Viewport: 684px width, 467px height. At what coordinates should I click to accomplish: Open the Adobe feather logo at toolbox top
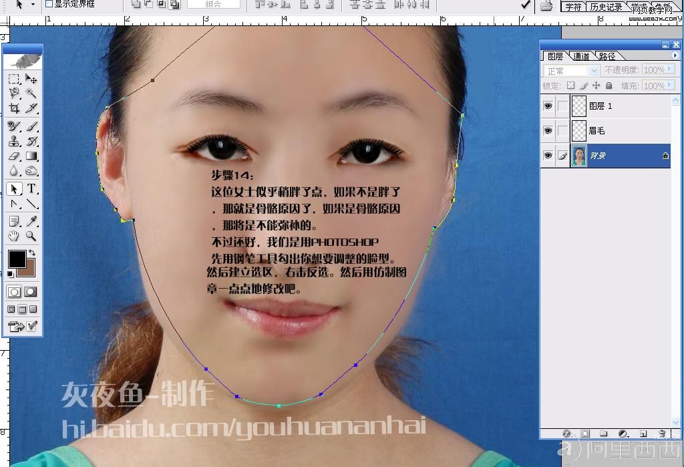click(x=23, y=61)
